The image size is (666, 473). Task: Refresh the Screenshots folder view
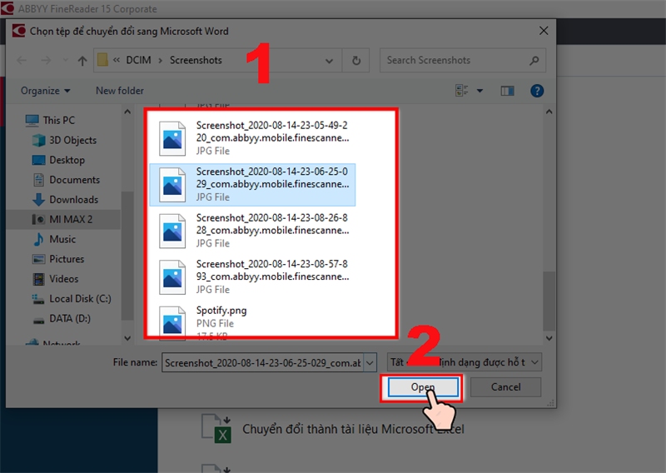(356, 61)
